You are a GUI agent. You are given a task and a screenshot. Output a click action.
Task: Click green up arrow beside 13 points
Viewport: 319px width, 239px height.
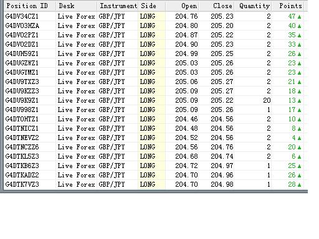pos(299,101)
